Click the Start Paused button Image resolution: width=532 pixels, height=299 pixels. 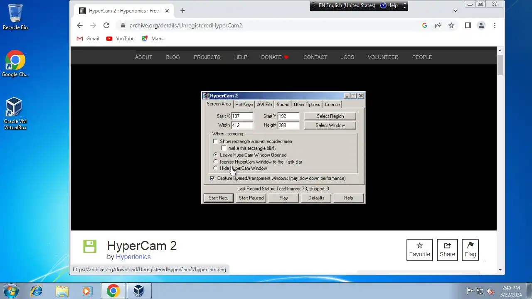click(x=251, y=198)
